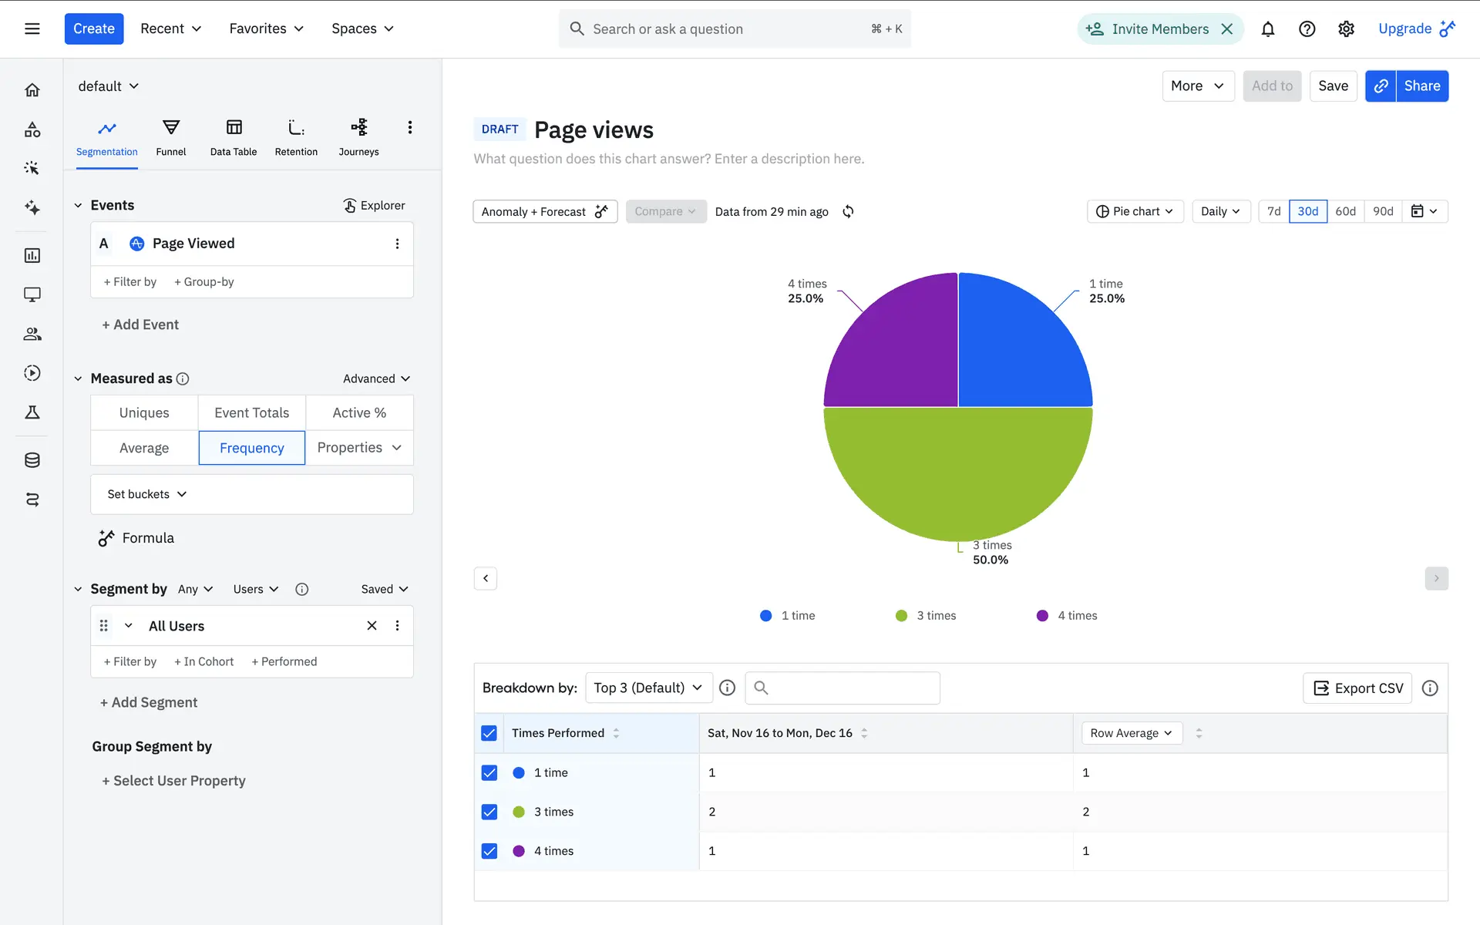
Task: Click the refresh data icon
Action: (848, 211)
